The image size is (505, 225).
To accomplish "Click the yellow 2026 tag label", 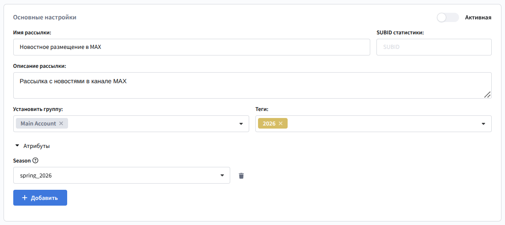I will click(x=269, y=124).
